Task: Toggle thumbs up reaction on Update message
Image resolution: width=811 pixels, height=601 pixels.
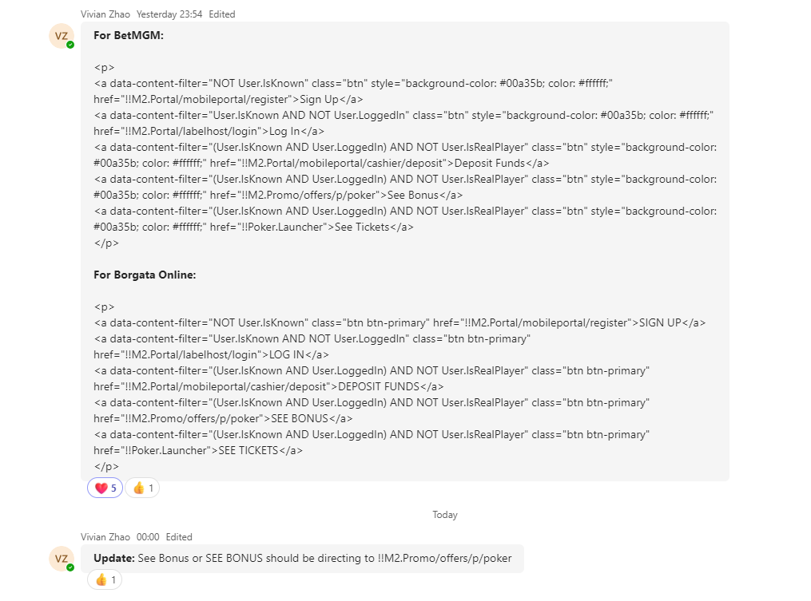Action: pyautogui.click(x=105, y=579)
